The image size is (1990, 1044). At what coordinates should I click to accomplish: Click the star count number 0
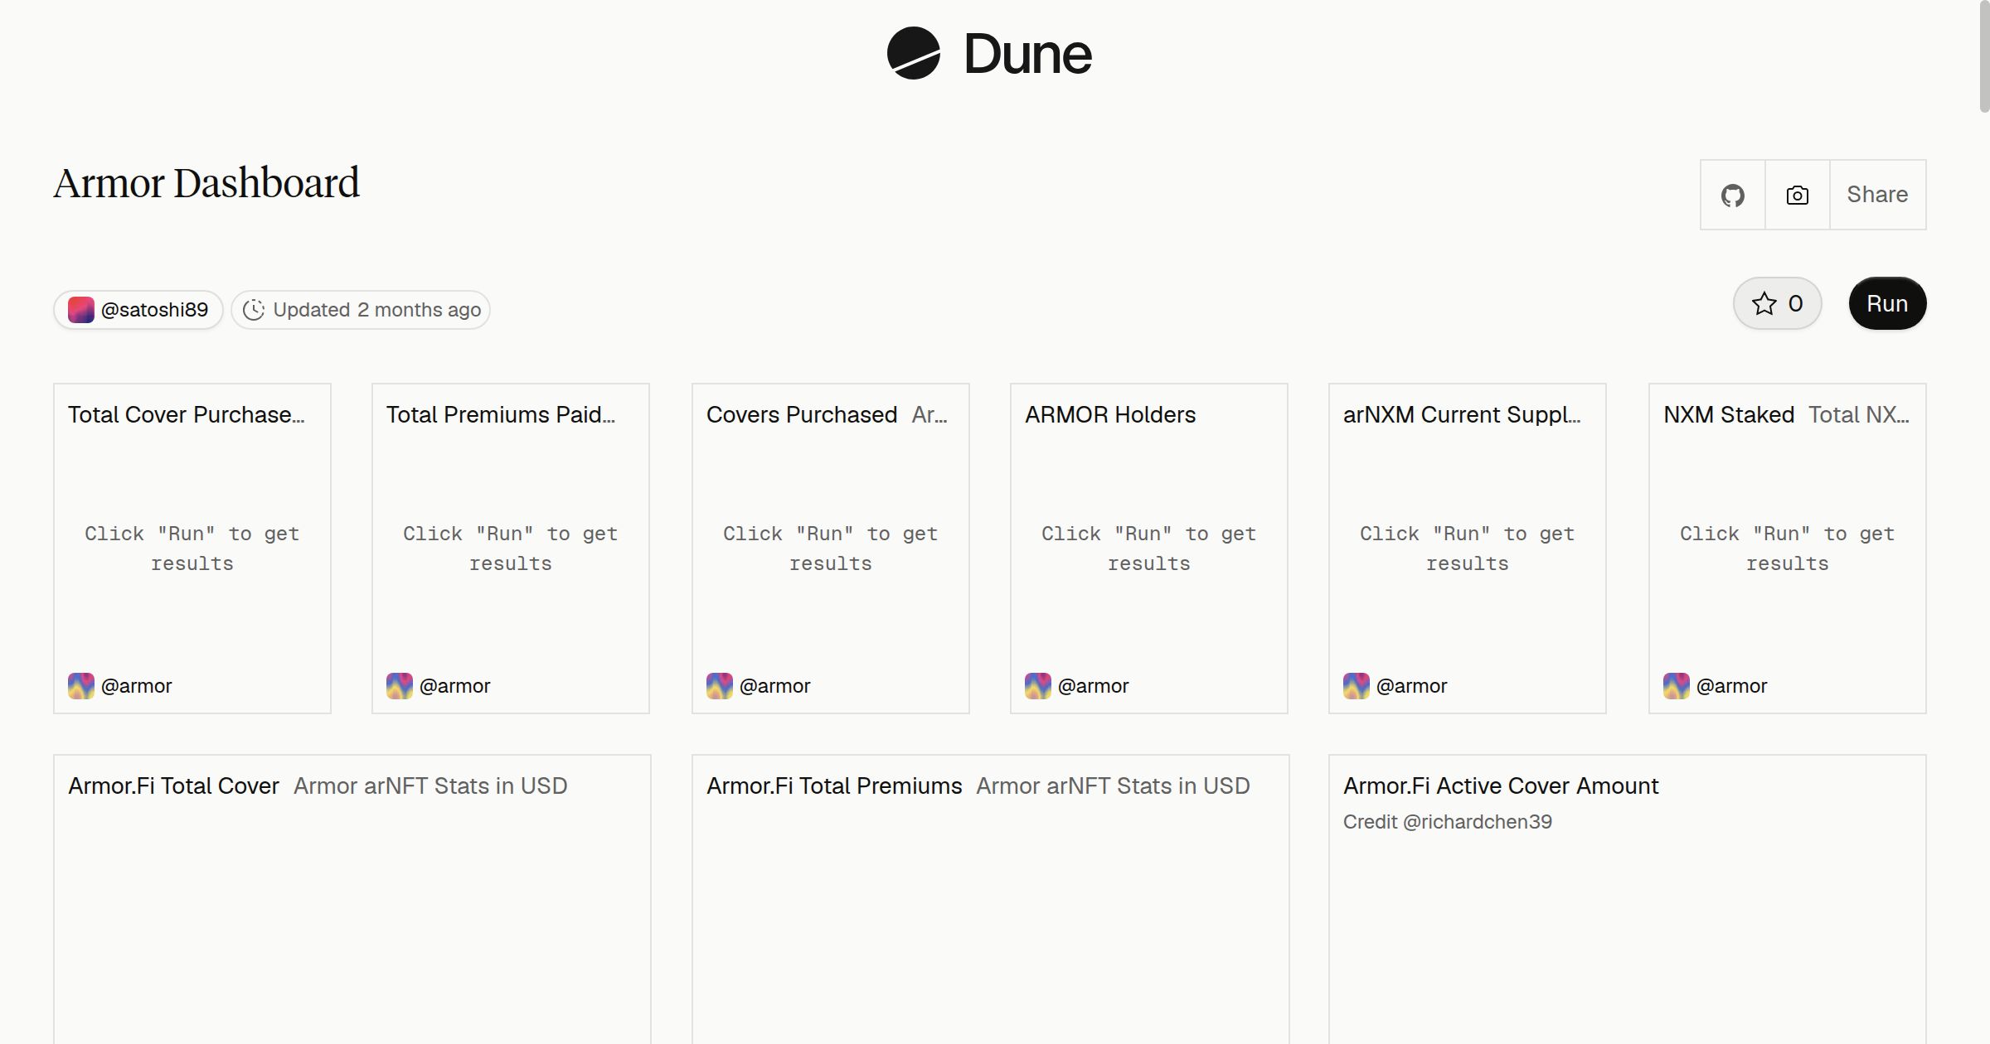coord(1795,303)
